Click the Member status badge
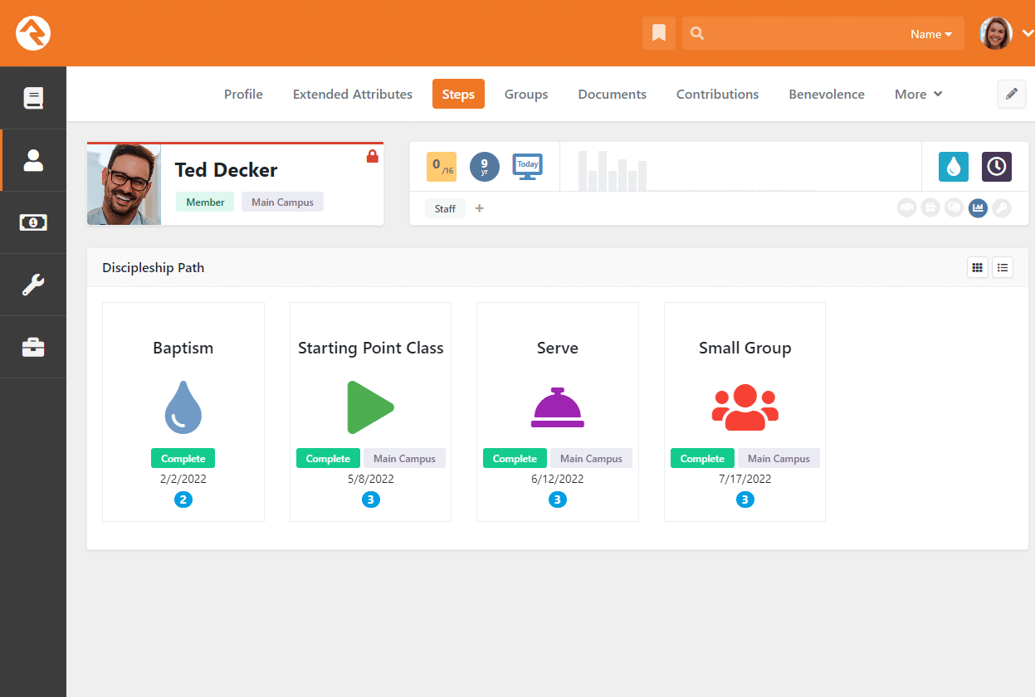The image size is (1035, 697). point(205,202)
